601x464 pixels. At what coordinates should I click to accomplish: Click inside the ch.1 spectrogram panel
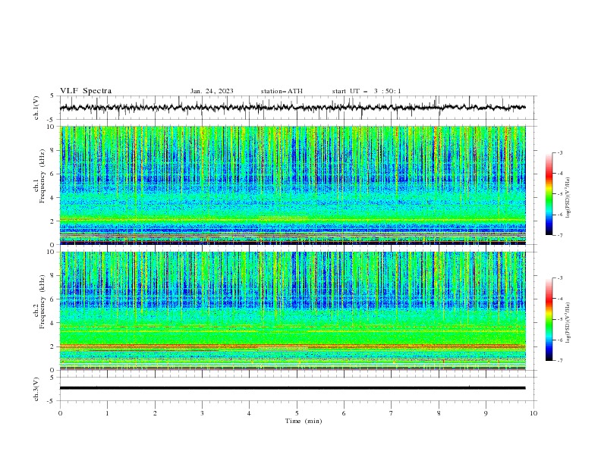[x=293, y=185]
